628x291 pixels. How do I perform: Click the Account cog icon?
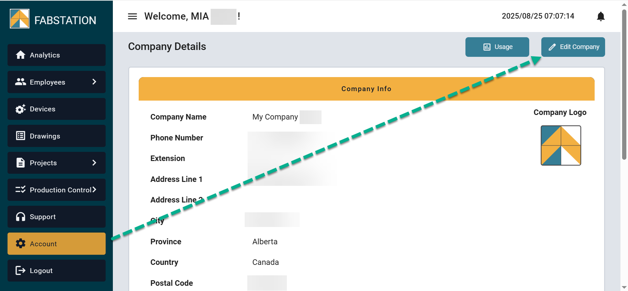coord(21,243)
